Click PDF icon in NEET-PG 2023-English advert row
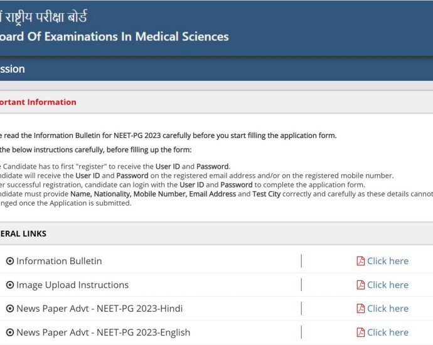The image size is (433, 345). point(360,332)
